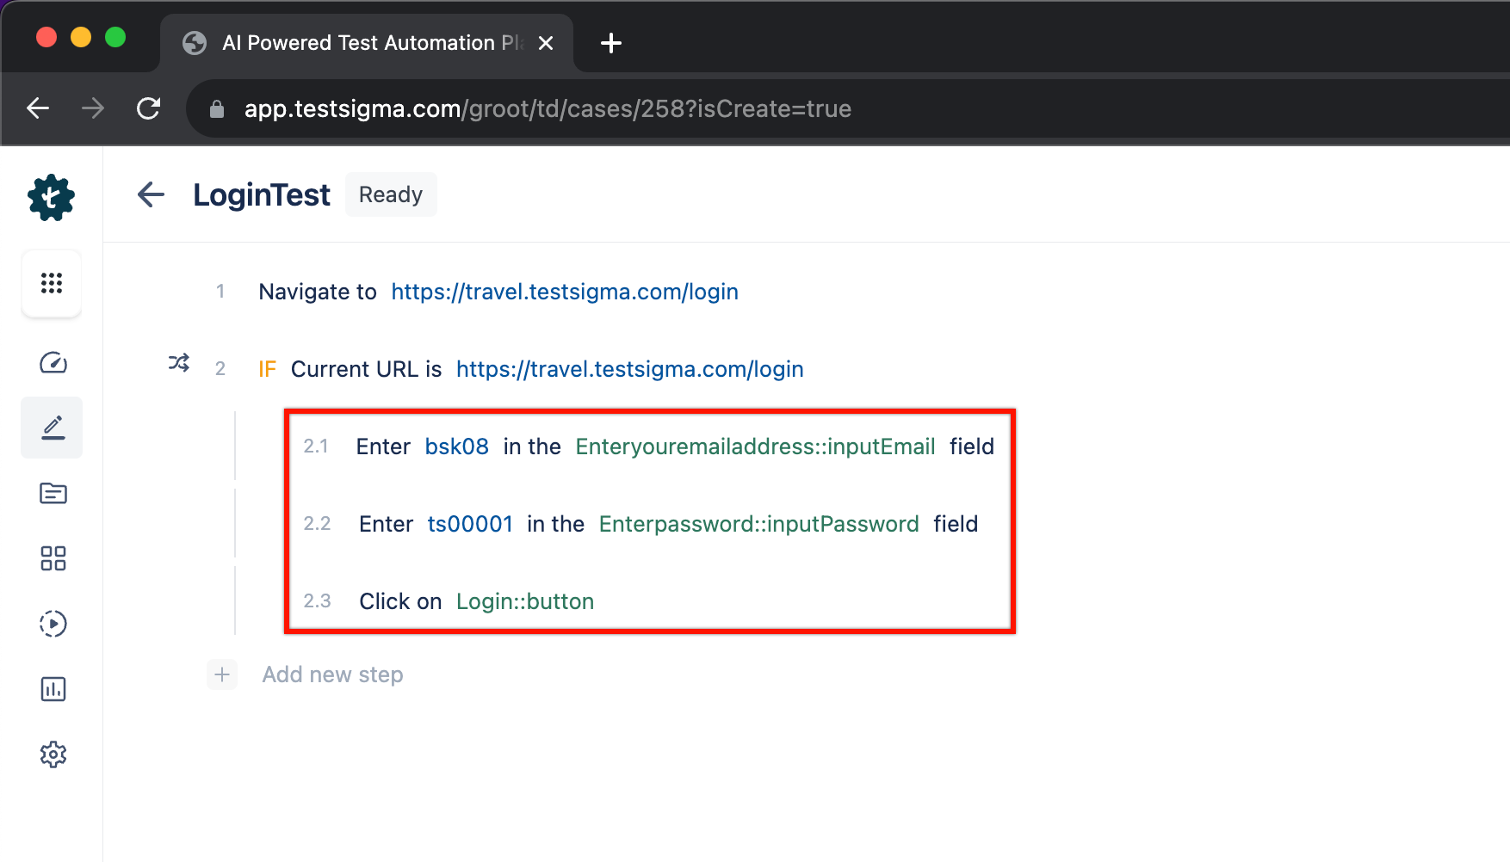Go back using the arrow beside LoginTest

[151, 194]
